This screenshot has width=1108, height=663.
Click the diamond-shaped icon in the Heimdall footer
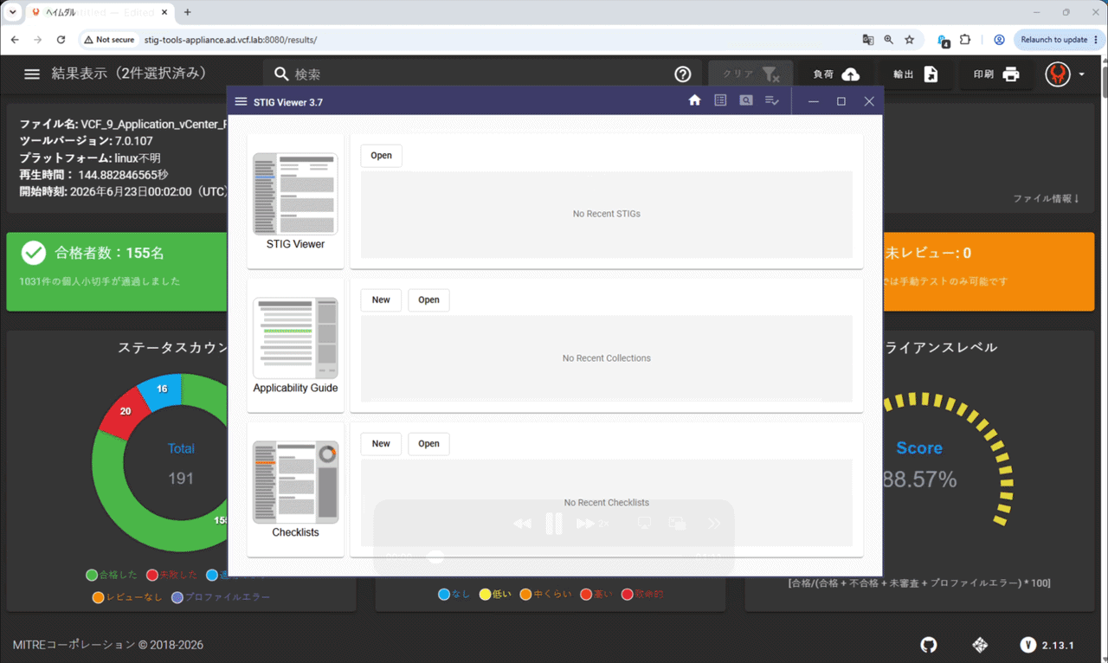pyautogui.click(x=980, y=645)
